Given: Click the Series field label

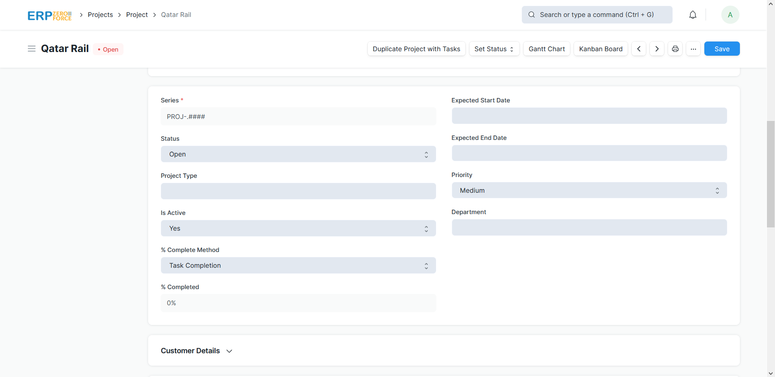Looking at the screenshot, I should 170,100.
